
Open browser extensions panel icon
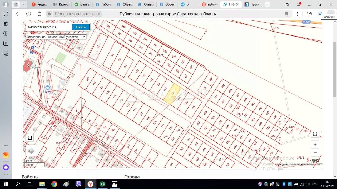pos(309,14)
